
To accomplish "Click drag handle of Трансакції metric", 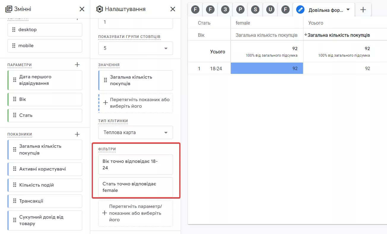I will [14, 201].
